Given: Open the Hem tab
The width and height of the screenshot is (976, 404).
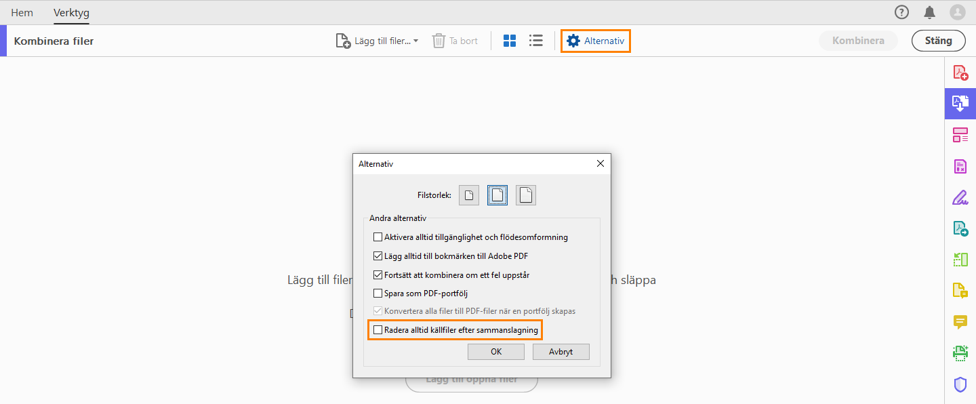Looking at the screenshot, I should [x=22, y=13].
